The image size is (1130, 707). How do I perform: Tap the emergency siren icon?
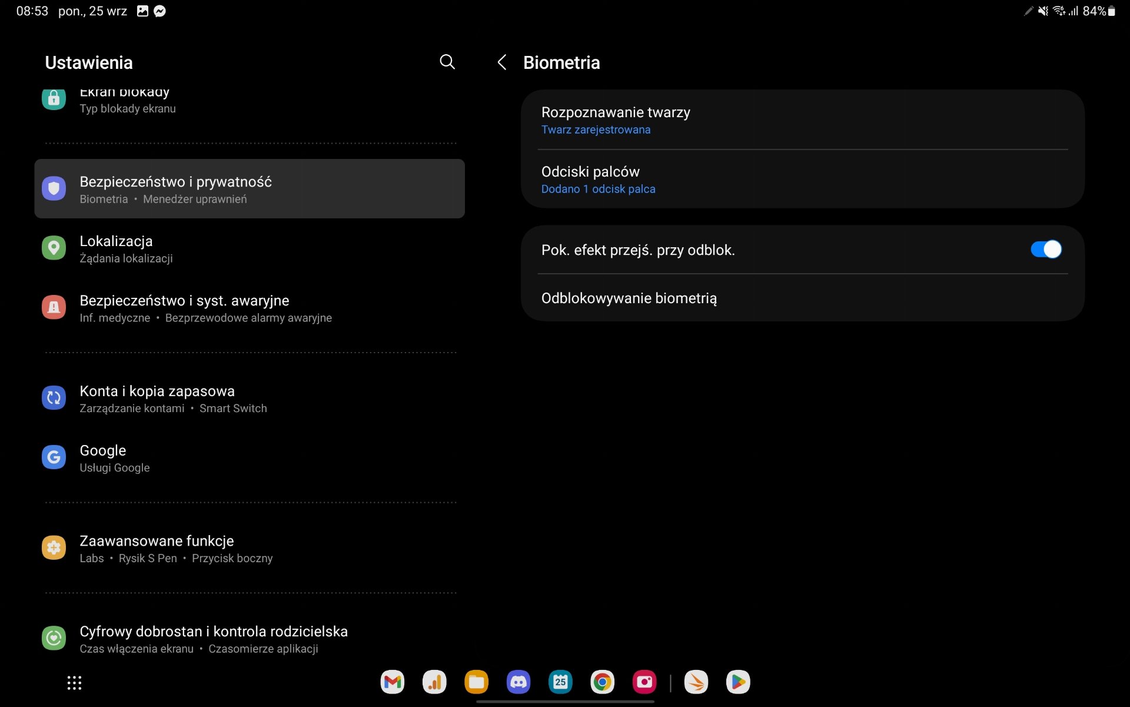pos(54,307)
